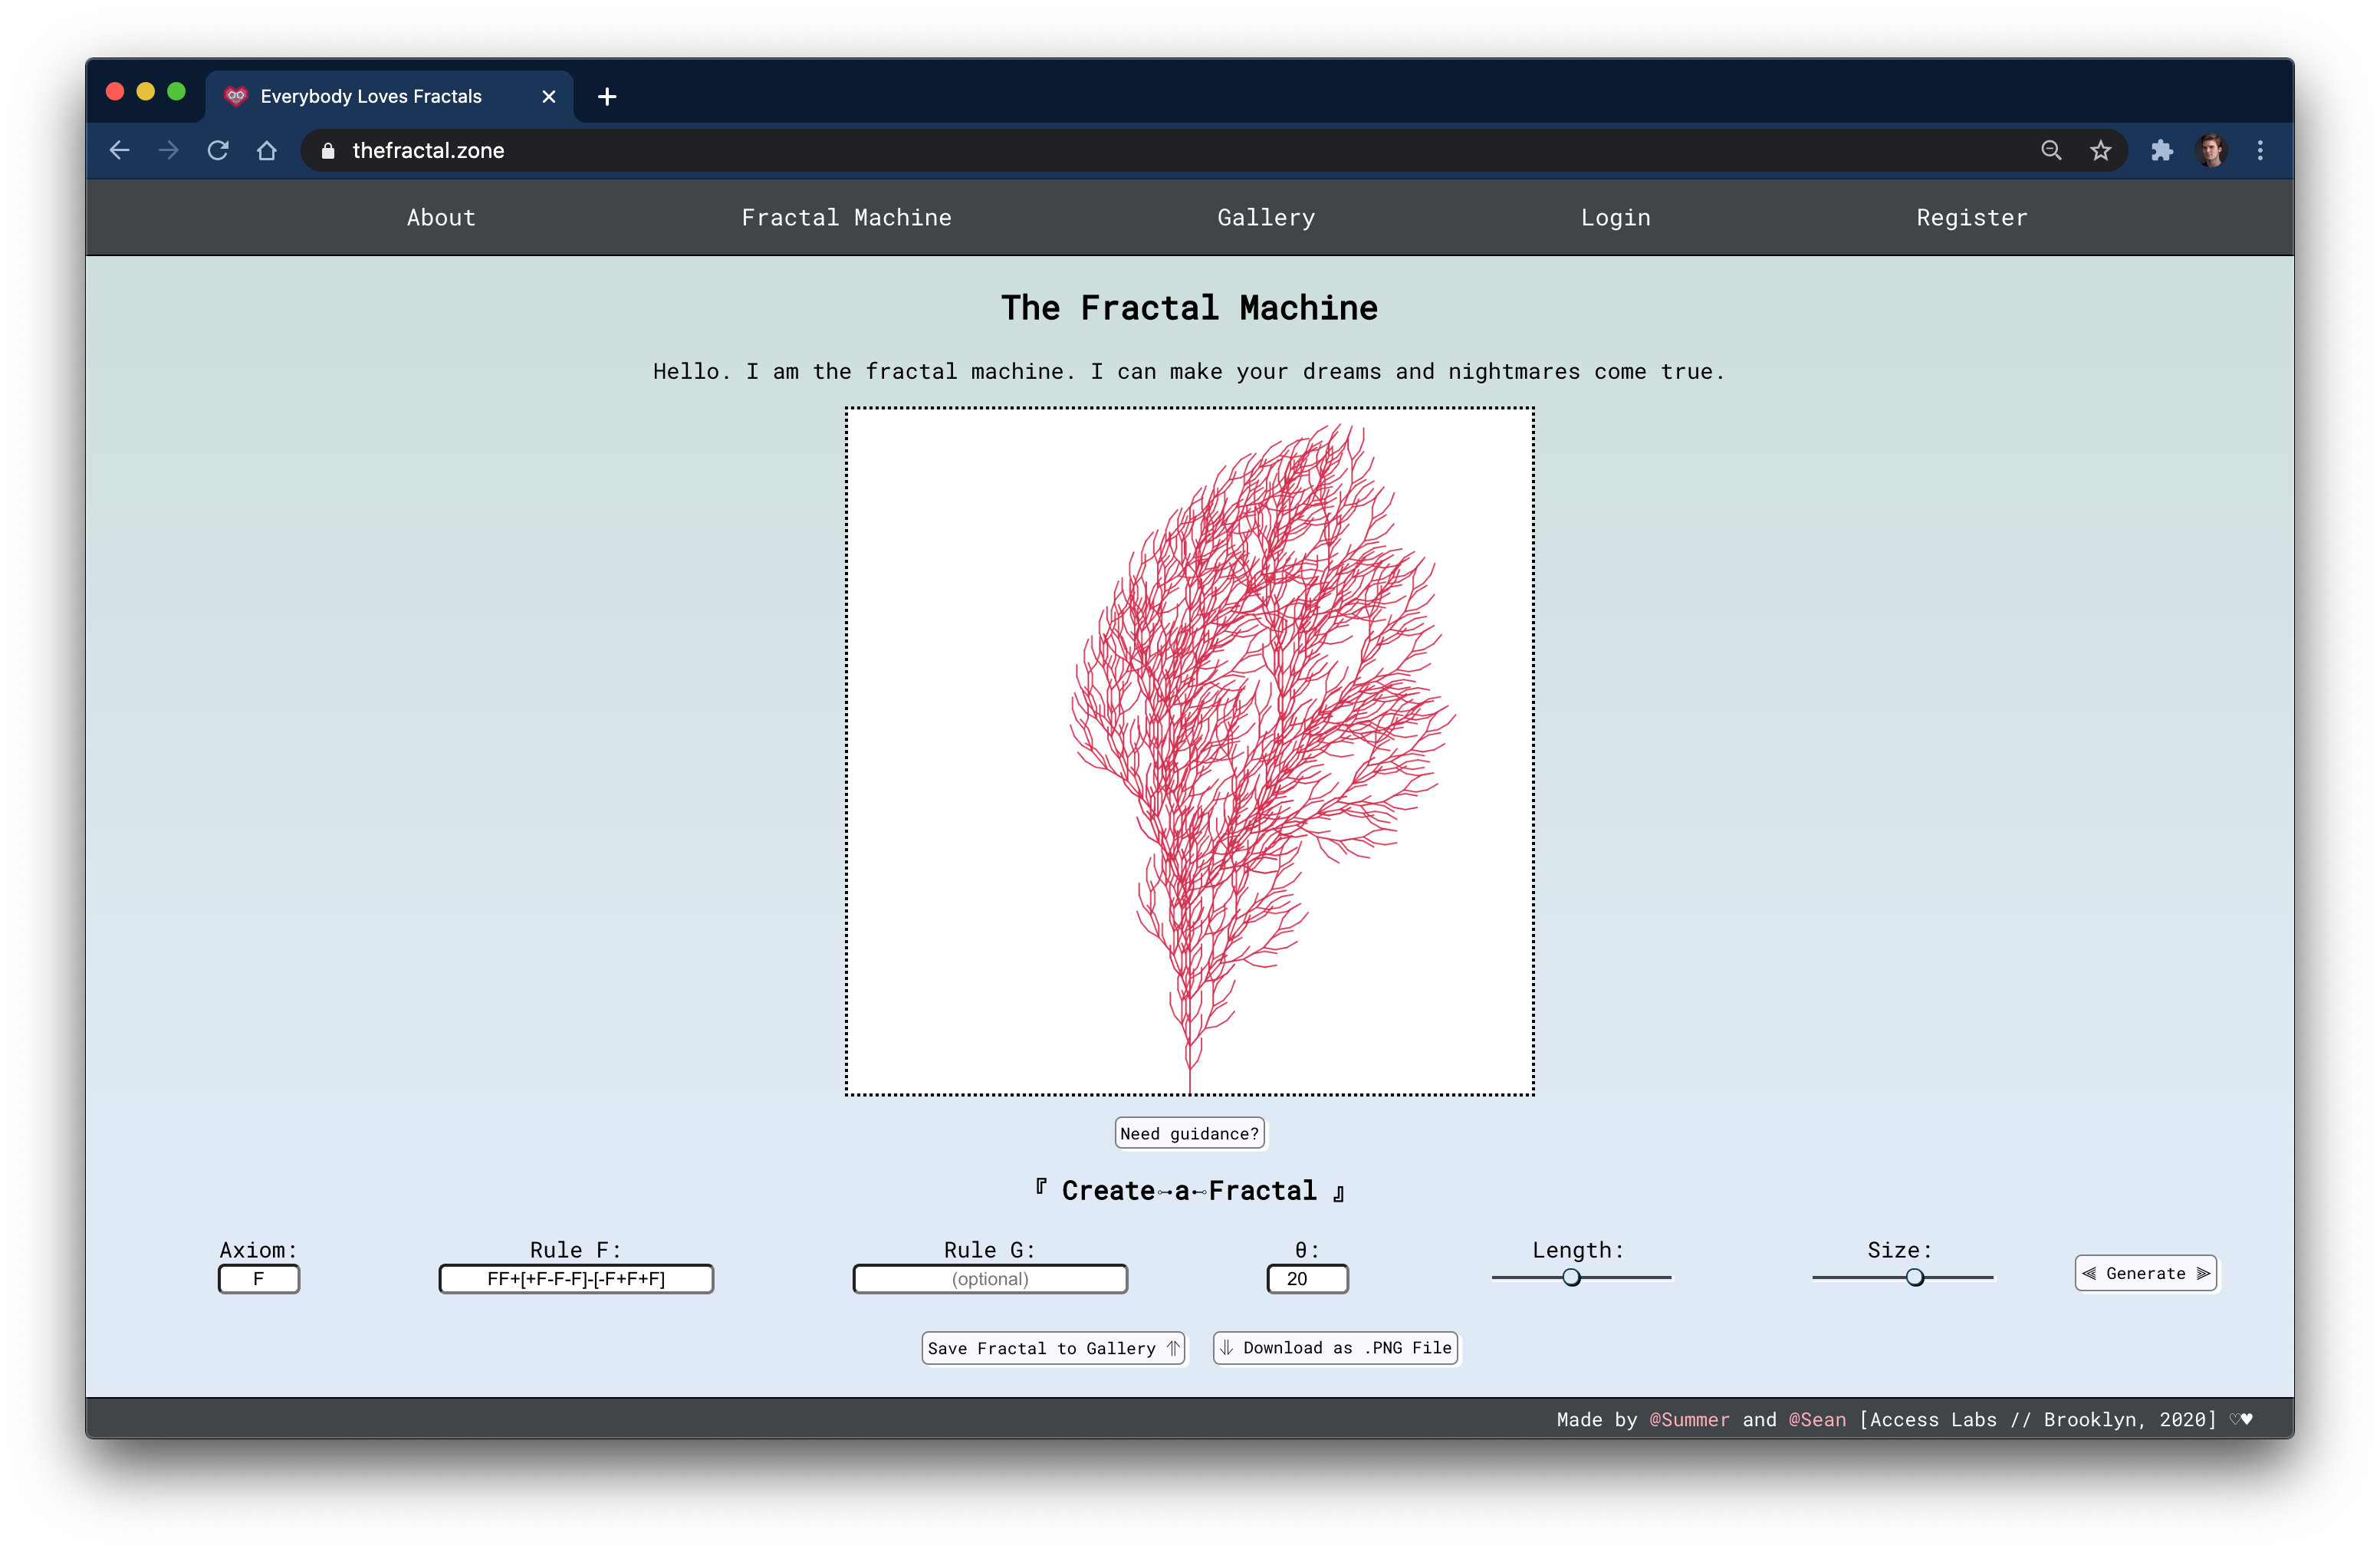Open the @Sean link in footer
This screenshot has width=2380, height=1552.
[x=1817, y=1419]
